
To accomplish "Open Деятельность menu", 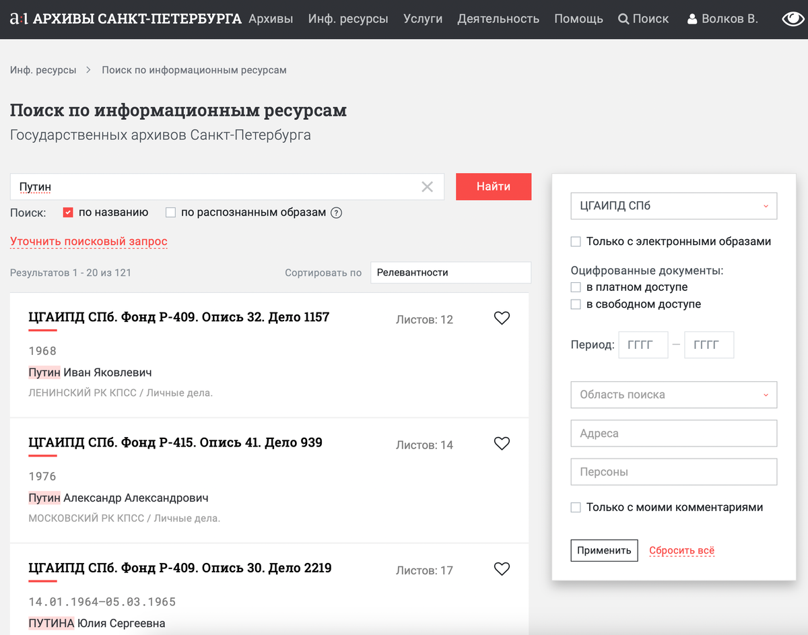I will pos(498,19).
